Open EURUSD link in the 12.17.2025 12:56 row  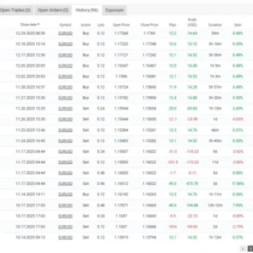(x=65, y=55)
